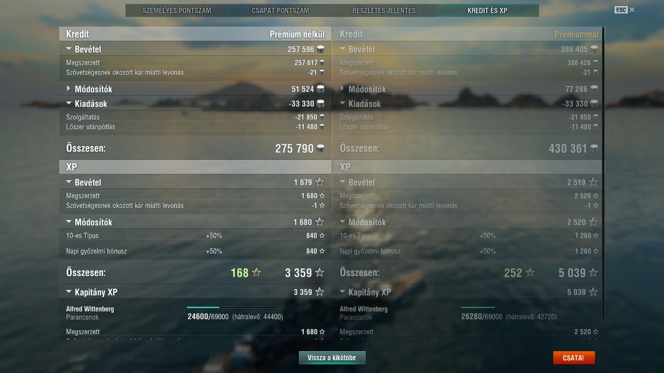
Task: Click the credits coin icon beside 275 790 total
Action: click(x=320, y=148)
